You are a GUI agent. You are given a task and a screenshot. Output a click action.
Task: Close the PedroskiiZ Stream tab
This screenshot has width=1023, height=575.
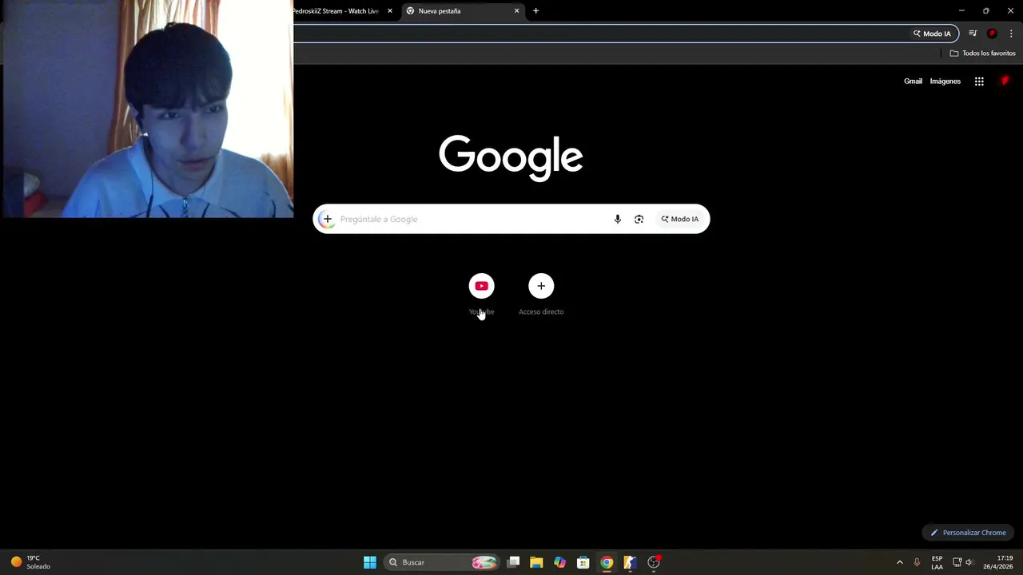coord(390,11)
